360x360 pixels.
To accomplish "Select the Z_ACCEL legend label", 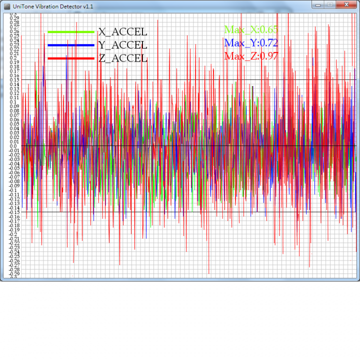I will 123,58.
